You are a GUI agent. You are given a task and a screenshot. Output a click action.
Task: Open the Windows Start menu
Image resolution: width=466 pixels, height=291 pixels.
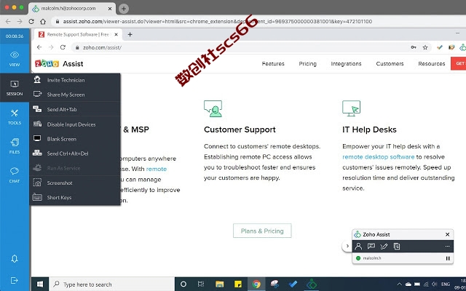click(40, 284)
